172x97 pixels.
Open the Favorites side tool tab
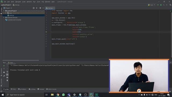pyautogui.click(x=1, y=82)
